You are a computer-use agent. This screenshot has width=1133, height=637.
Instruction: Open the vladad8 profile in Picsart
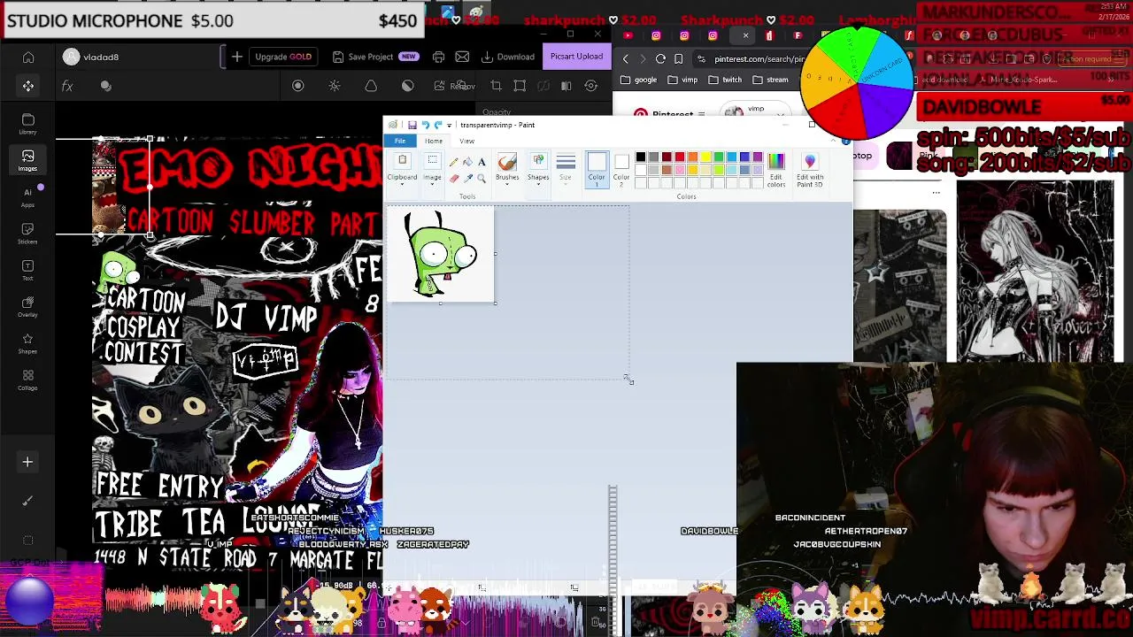(x=91, y=58)
